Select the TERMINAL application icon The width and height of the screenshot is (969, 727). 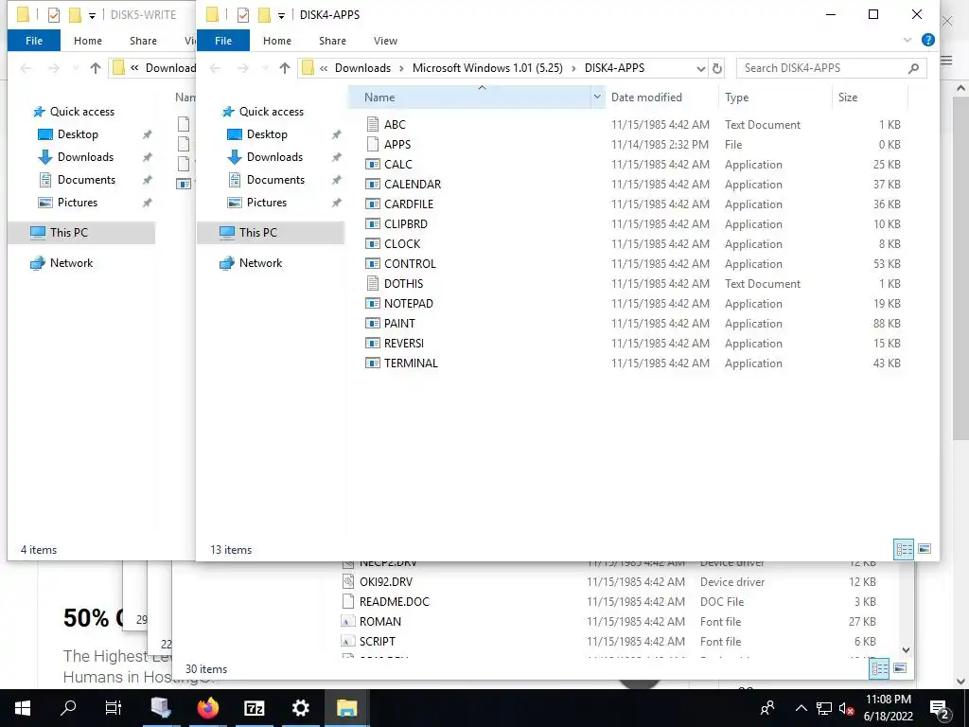coord(372,363)
